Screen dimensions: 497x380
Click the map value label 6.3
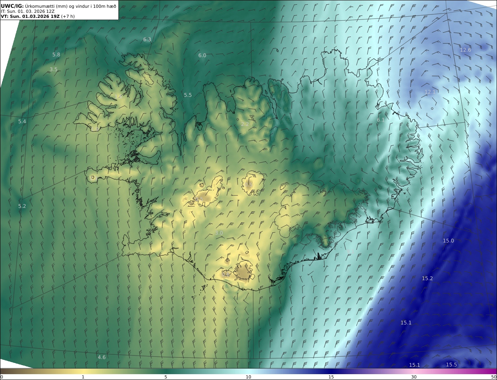[x=147, y=40]
